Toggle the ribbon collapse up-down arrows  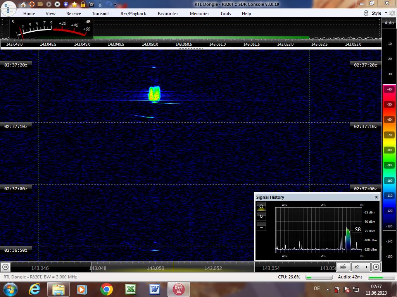point(366,14)
